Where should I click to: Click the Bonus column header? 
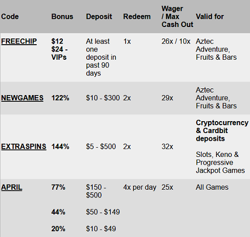[x=62, y=17]
